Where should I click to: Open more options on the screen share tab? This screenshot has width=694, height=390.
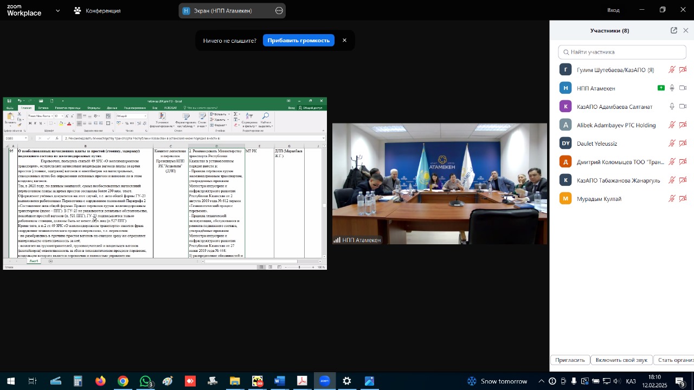pos(279,10)
